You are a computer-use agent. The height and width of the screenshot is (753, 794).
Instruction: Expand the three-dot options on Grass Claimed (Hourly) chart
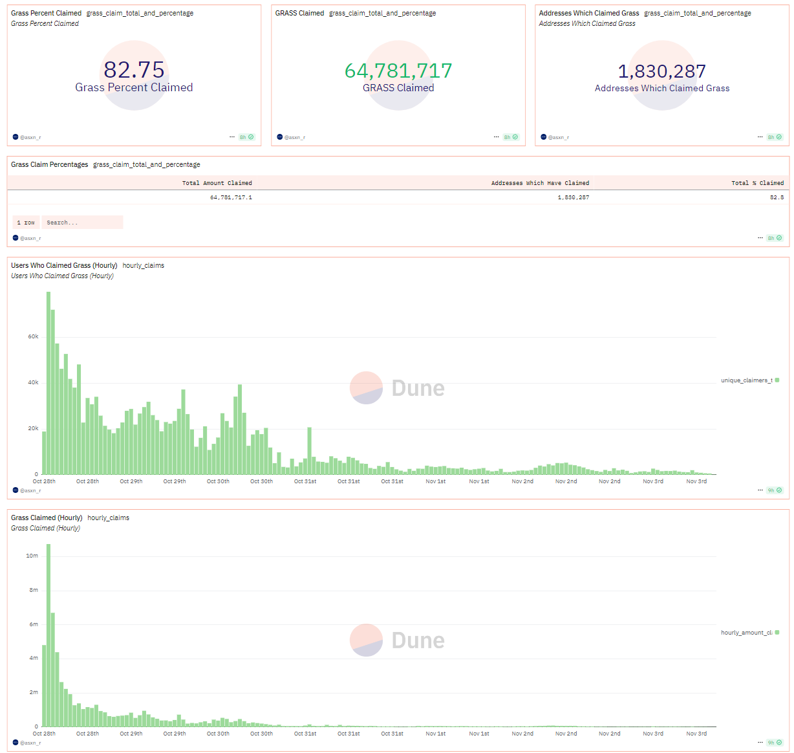[x=760, y=743]
